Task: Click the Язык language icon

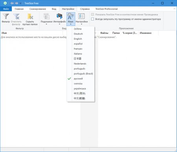Action: (x=71, y=16)
